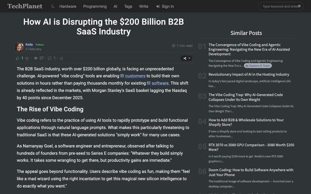
Task: Click excerpt 'The traditional image of software development'
Action: (251, 184)
